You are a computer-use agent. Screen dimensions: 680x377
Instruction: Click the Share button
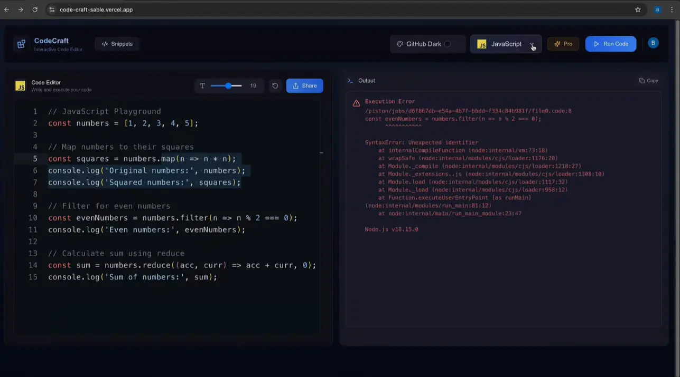tap(305, 85)
